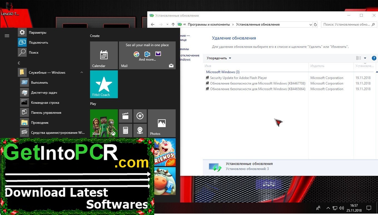Open view options dropdown arrow
The height and width of the screenshot is (215, 378).
tap(365, 58)
